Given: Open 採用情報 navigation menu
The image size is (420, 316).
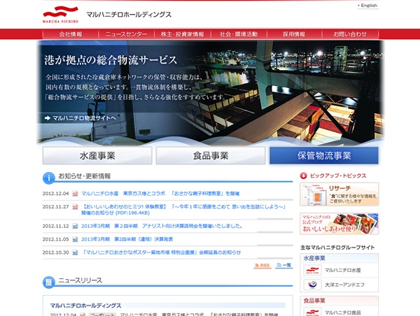Looking at the screenshot, I should [x=294, y=34].
